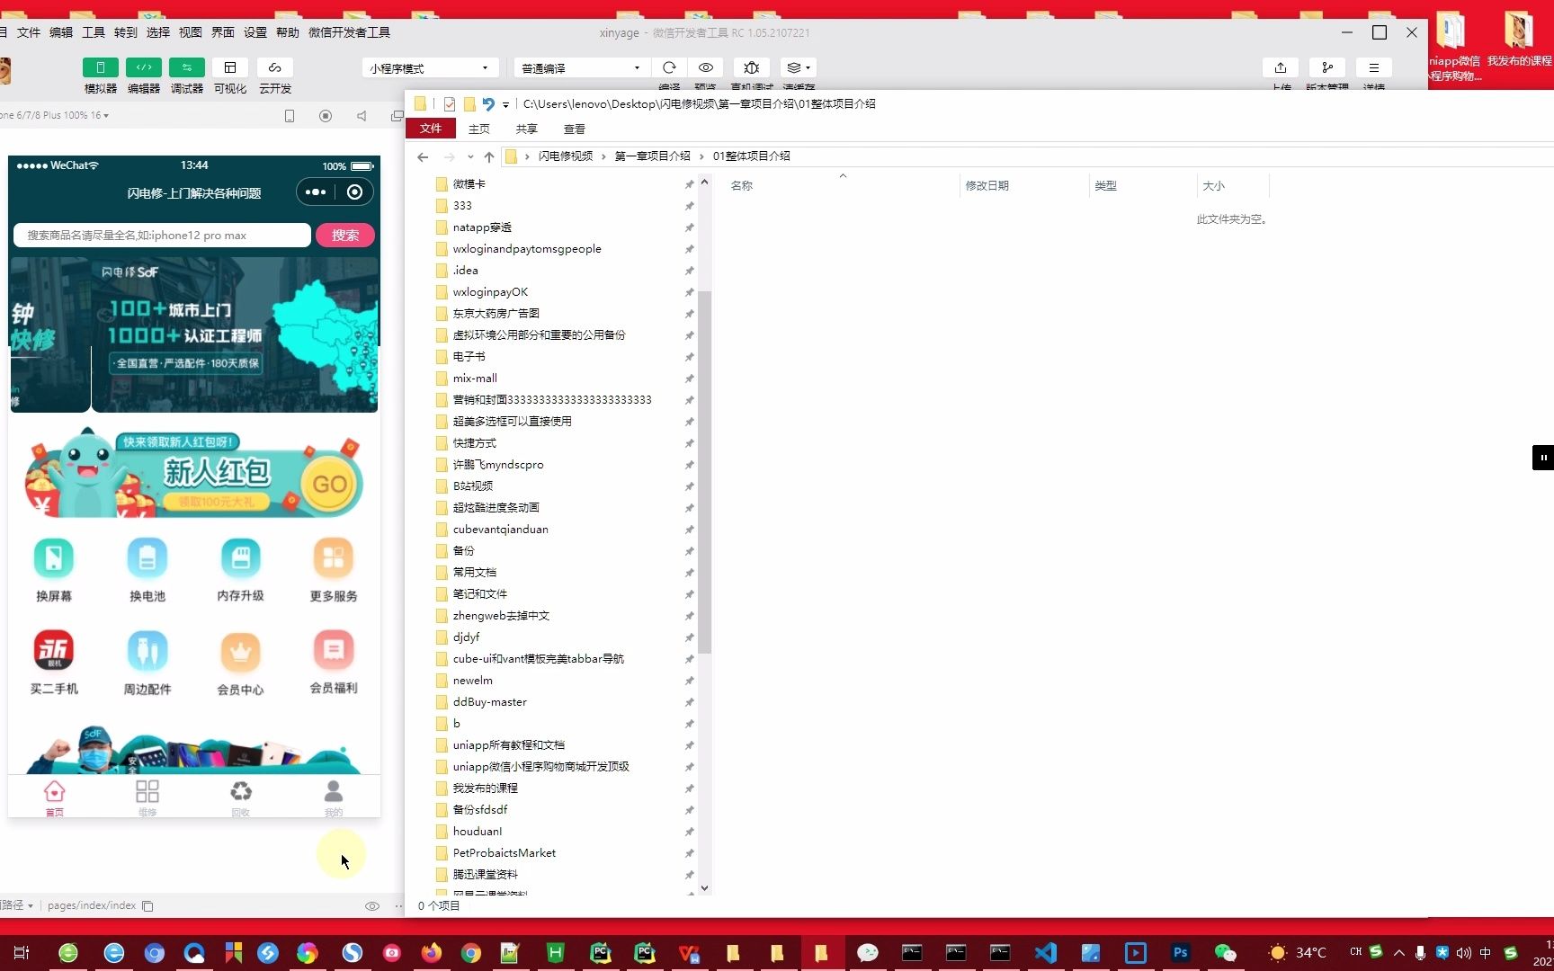Click the detach simulator window icon
Image resolution: width=1554 pixels, height=971 pixels.
pyautogui.click(x=397, y=116)
